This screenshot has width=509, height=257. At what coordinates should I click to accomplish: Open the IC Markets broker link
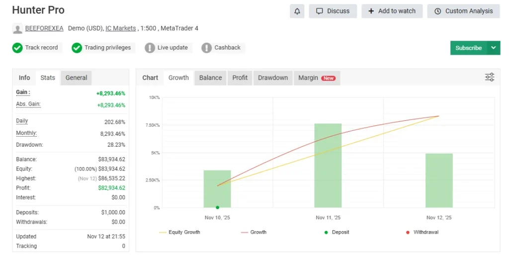[x=121, y=28]
